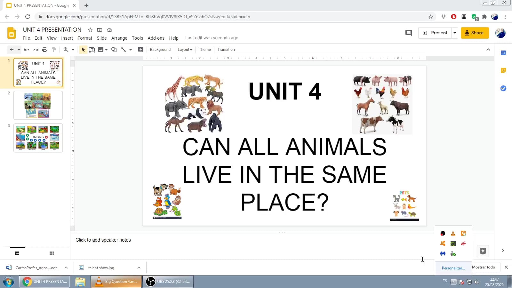Check the cloud document status icon
Screen dimensions: 512x288
(x=109, y=30)
